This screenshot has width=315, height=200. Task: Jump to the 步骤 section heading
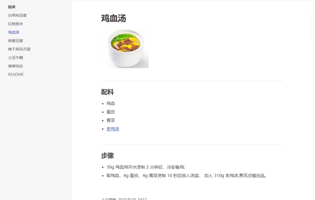coord(107,156)
